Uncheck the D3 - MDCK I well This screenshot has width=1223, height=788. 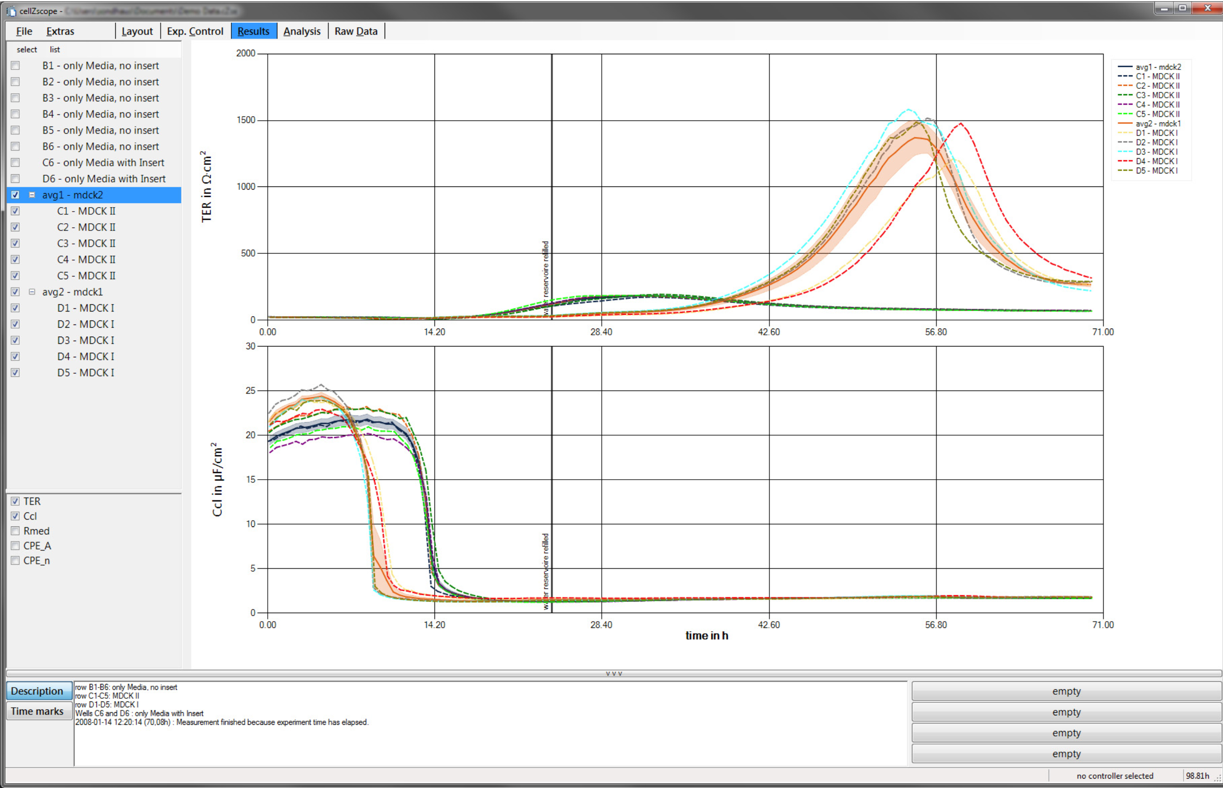15,340
